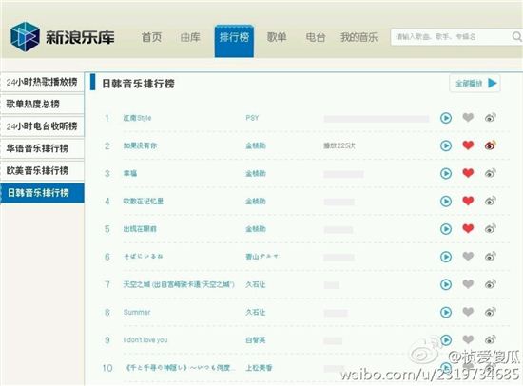Screen dimensions: 523x386
Task: Click the play icon for Summer
Action: [446, 312]
